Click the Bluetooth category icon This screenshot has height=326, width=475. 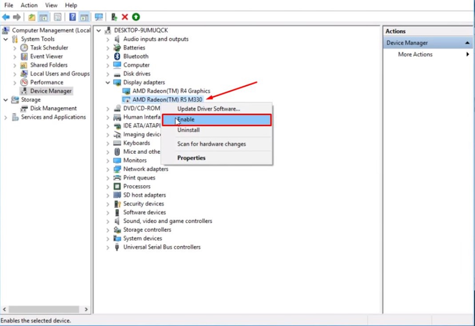[117, 56]
